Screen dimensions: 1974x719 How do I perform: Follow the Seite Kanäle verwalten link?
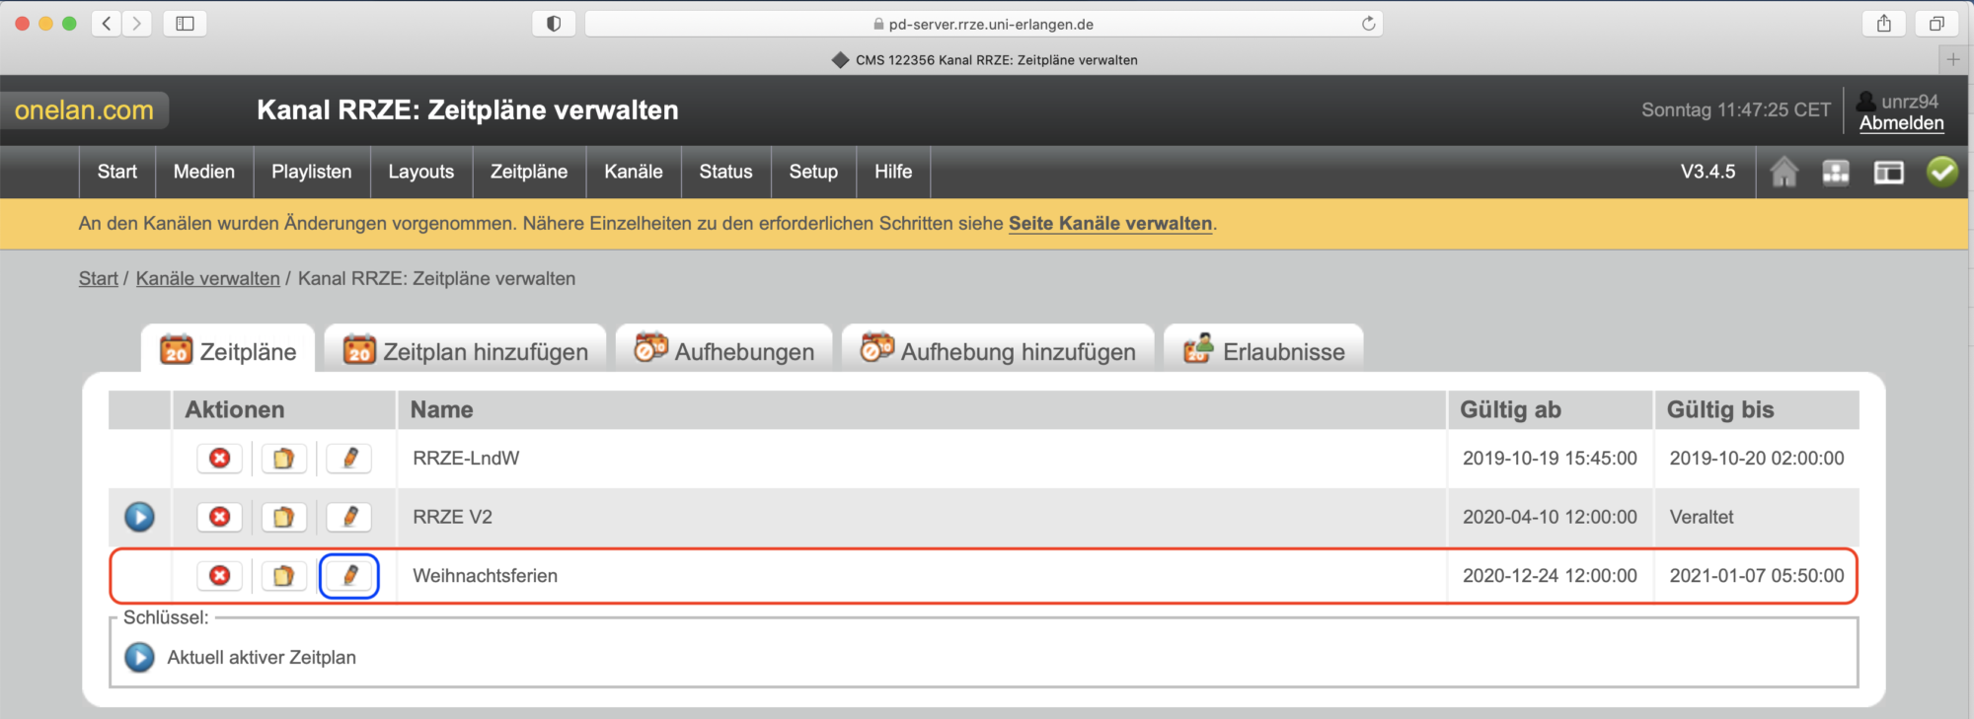point(1109,224)
